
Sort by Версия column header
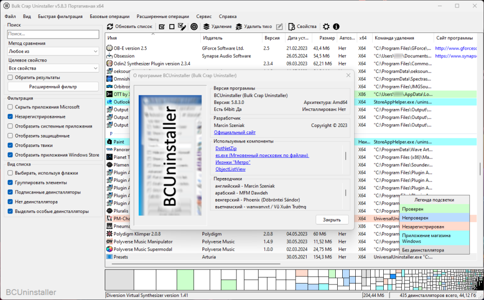[273, 38]
